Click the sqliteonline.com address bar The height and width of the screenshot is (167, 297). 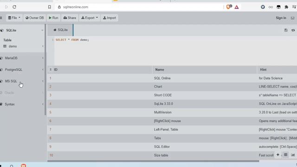76,7
